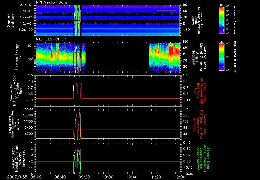Click the 44 telemetry tick value
Image resolution: width=260 pixels, height=180 pixels.
pos(185,134)
